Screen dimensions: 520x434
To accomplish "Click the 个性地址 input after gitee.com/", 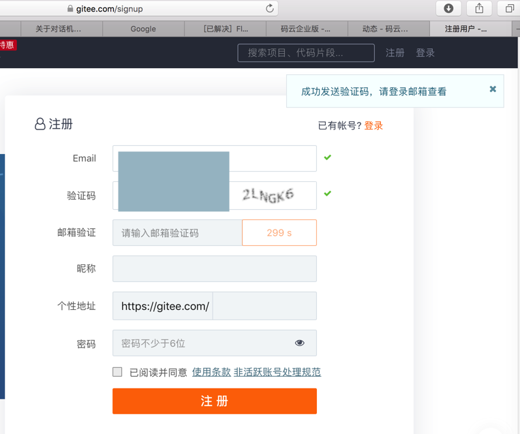I will 264,306.
